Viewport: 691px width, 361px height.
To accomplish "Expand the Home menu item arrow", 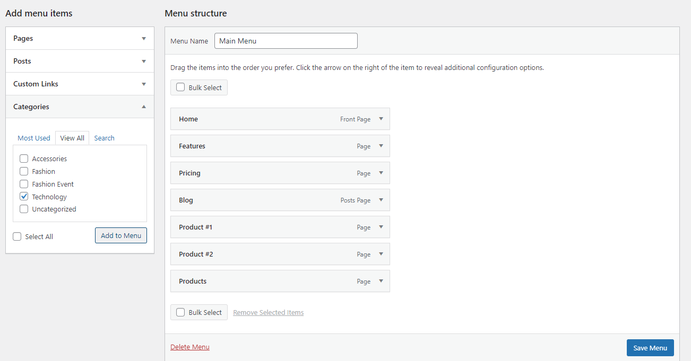I will [381, 119].
